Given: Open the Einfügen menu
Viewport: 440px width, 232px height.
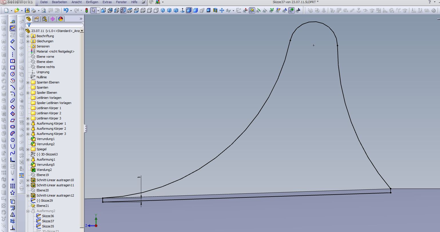Looking at the screenshot, I should pyautogui.click(x=92, y=2).
